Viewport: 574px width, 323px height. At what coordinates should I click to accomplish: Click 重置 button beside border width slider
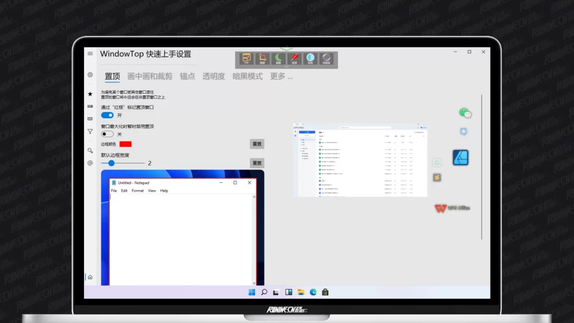257,163
